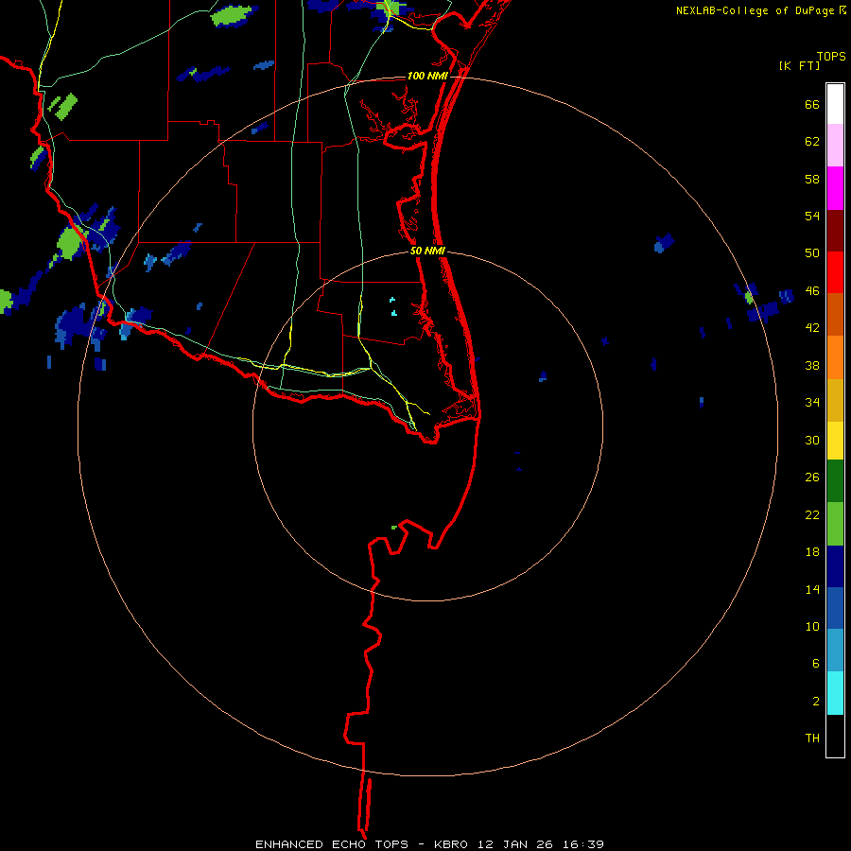This screenshot has width=851, height=851.
Task: Click the 18 value on the legend
Action: [812, 552]
